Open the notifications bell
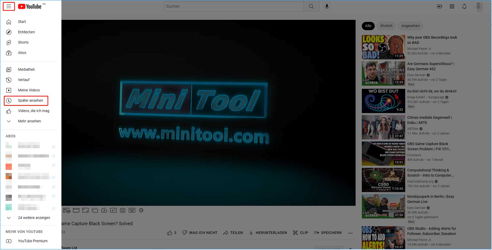Image resolution: width=492 pixels, height=250 pixels. [x=464, y=6]
